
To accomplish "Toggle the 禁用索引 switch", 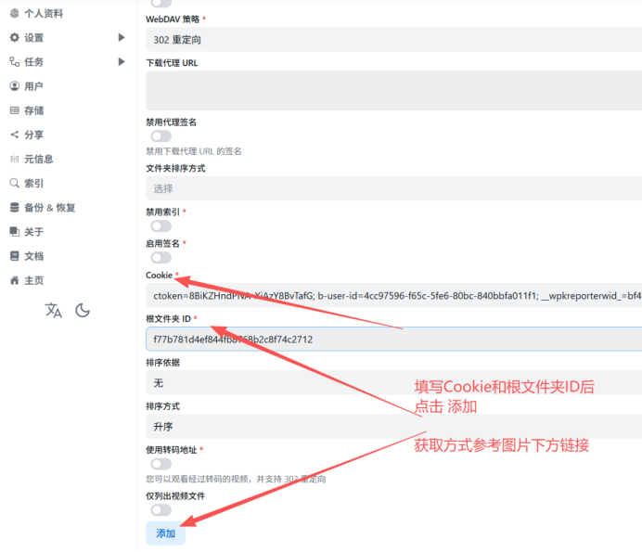I will (160, 225).
